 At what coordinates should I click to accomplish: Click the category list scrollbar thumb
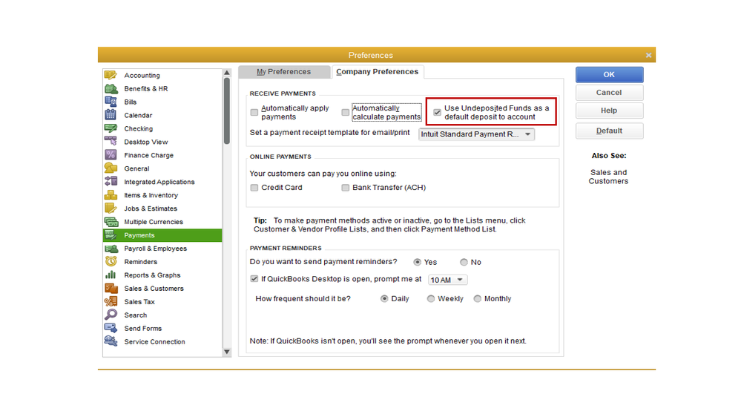click(x=227, y=111)
